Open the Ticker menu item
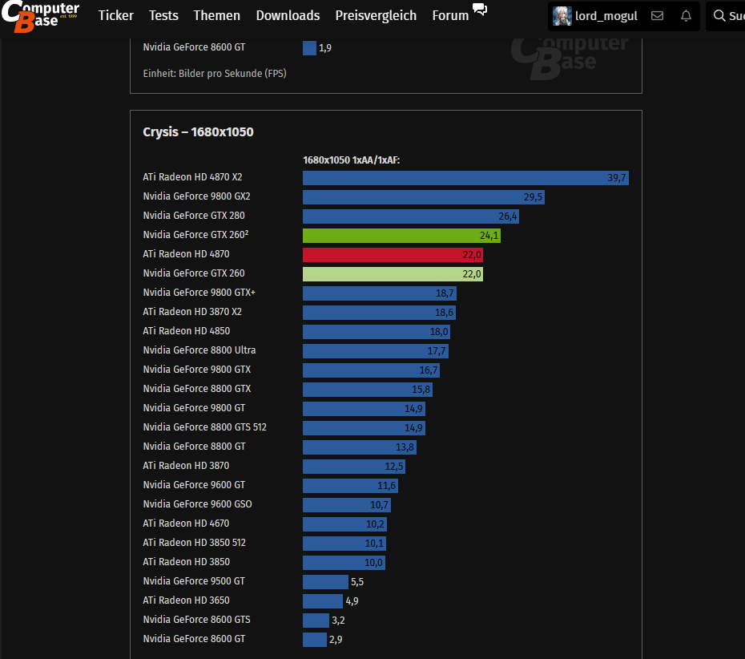This screenshot has width=745, height=659. [x=116, y=16]
